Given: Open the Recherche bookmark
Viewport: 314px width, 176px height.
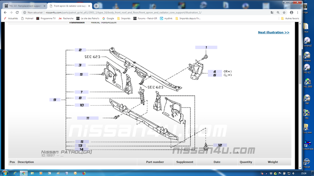Looking at the screenshot, I should 66,18.
